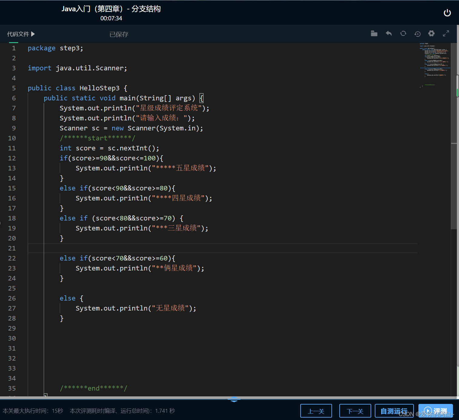Click the 评测 evaluate button
This screenshot has width=459, height=420.
436,411
